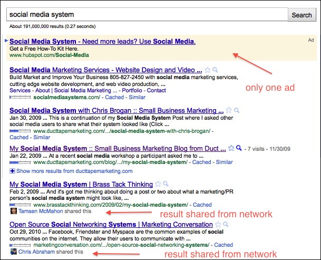
Task: Star the Chris Brogan Social Media System result
Action: click(229, 110)
